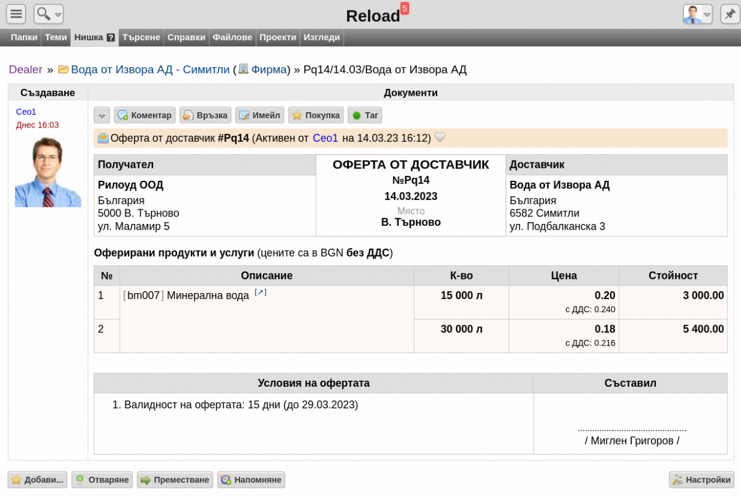Click the help question mark beside Нишка
Viewport: 741px width, 496px height.
(111, 38)
